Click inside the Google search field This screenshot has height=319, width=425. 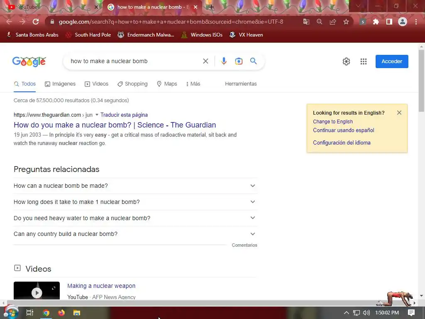tap(133, 61)
